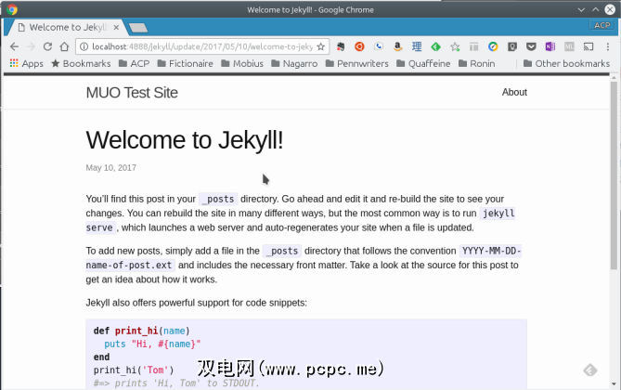This screenshot has height=390, width=621.
Task: Open the About page link
Action: [x=514, y=92]
